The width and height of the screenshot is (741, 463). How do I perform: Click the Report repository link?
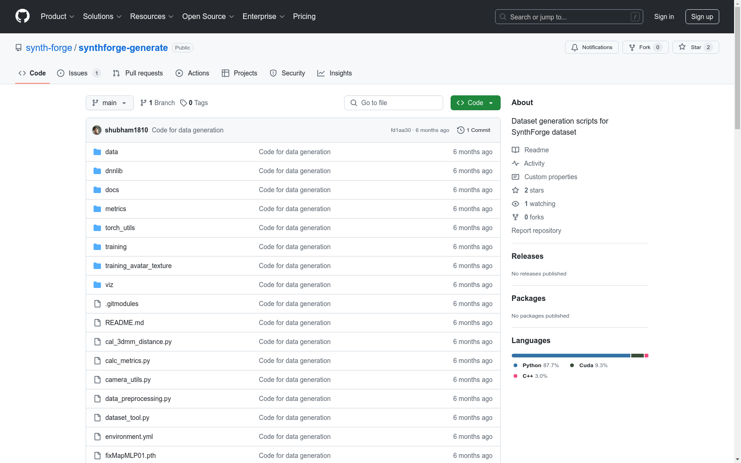click(536, 231)
